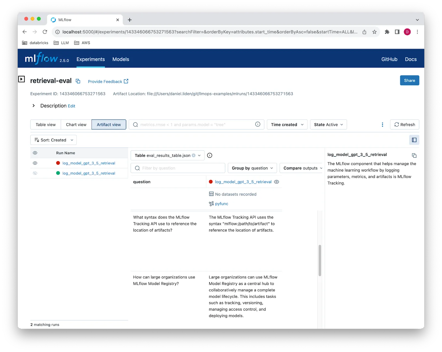The height and width of the screenshot is (352, 442).
Task: Hide the first log_model_gpt_3_5_retrieval run
Action: (35, 163)
